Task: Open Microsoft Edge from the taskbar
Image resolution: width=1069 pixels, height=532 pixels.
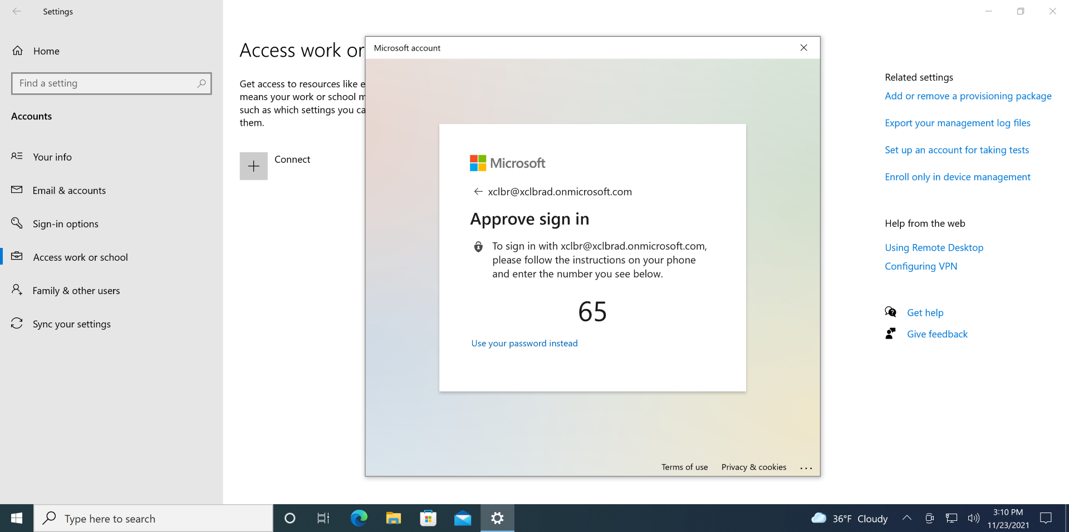Action: tap(359, 519)
